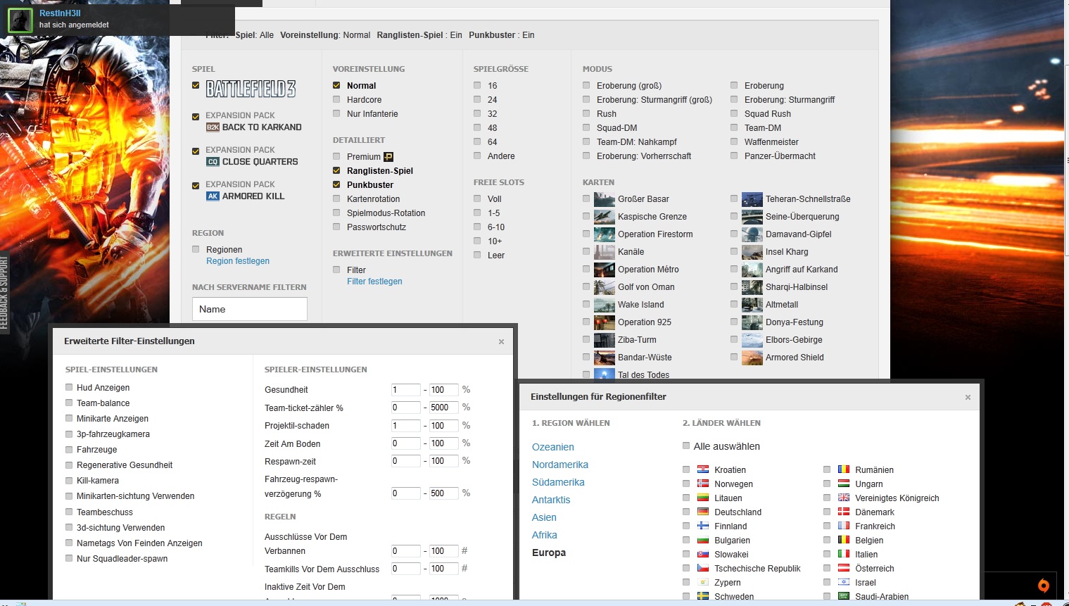This screenshot has height=606, width=1069.
Task: Check the Eroberung (groß) mode checkbox
Action: click(586, 85)
